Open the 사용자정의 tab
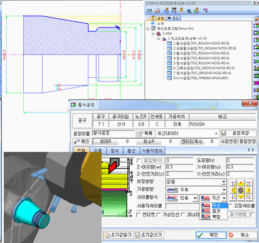 (152, 151)
